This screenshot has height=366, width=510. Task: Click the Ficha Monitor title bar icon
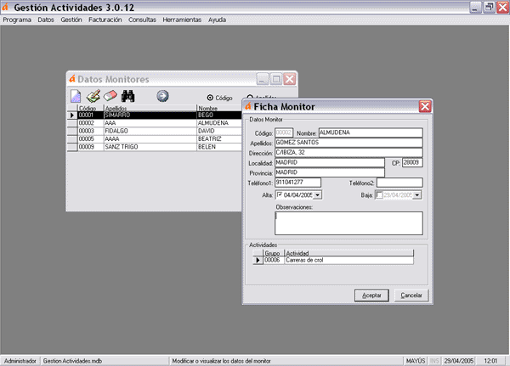[249, 107]
